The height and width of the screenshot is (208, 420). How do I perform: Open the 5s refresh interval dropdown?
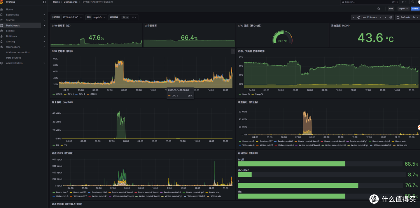pos(415,17)
